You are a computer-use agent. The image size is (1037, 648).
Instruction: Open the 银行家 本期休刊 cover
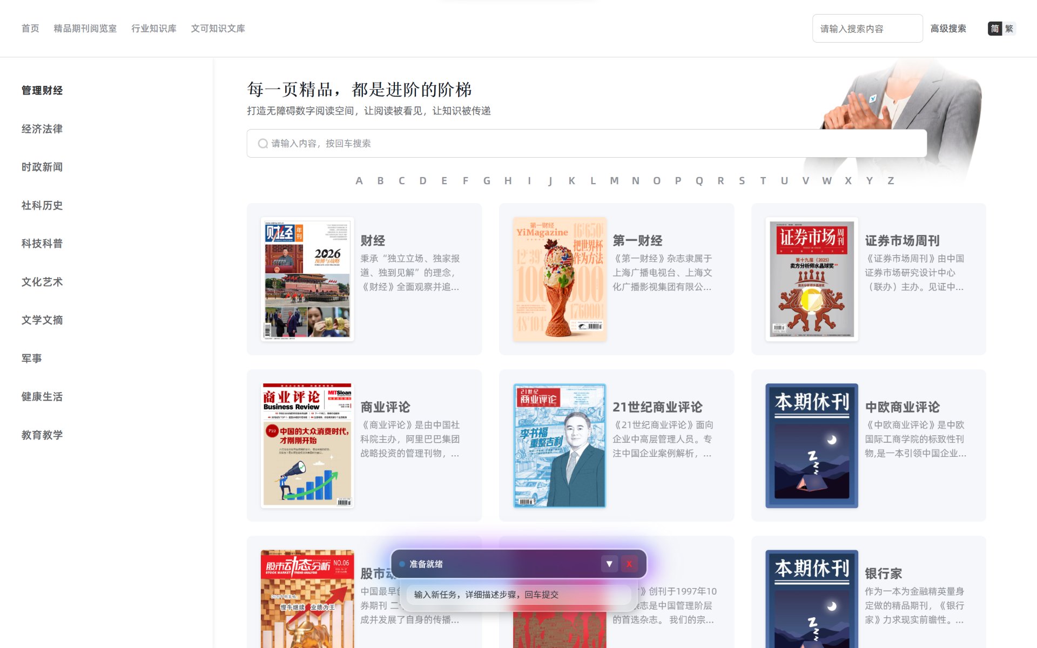click(x=812, y=599)
